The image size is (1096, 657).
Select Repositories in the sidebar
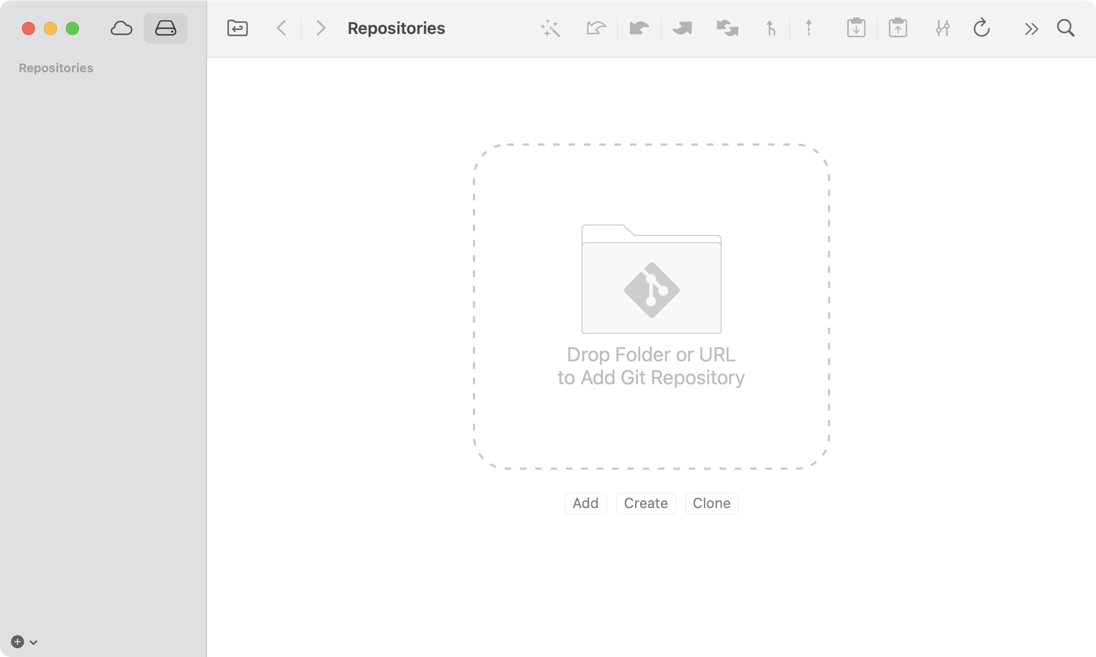(55, 67)
